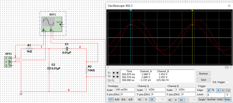Set Channel B coupling to 0
233x103 pixels.
[x=176, y=100]
